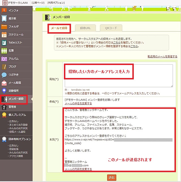The width and height of the screenshot is (181, 182).
Task: Click the 個人プレミアム gold medal icon
Action: click(4, 115)
